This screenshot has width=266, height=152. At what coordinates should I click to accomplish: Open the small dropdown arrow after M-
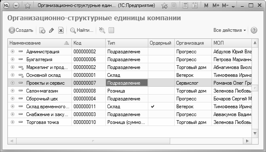click(x=233, y=7)
